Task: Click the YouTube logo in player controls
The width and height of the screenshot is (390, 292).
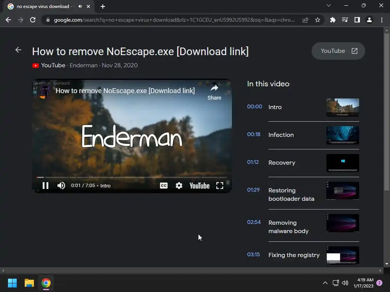Action: [200, 186]
